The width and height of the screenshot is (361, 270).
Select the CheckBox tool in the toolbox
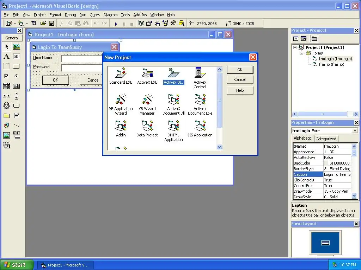click(7, 76)
